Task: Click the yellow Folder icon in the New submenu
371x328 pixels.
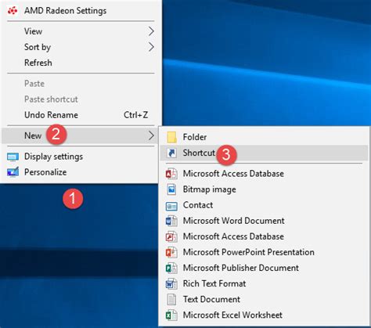Action: coord(171,137)
